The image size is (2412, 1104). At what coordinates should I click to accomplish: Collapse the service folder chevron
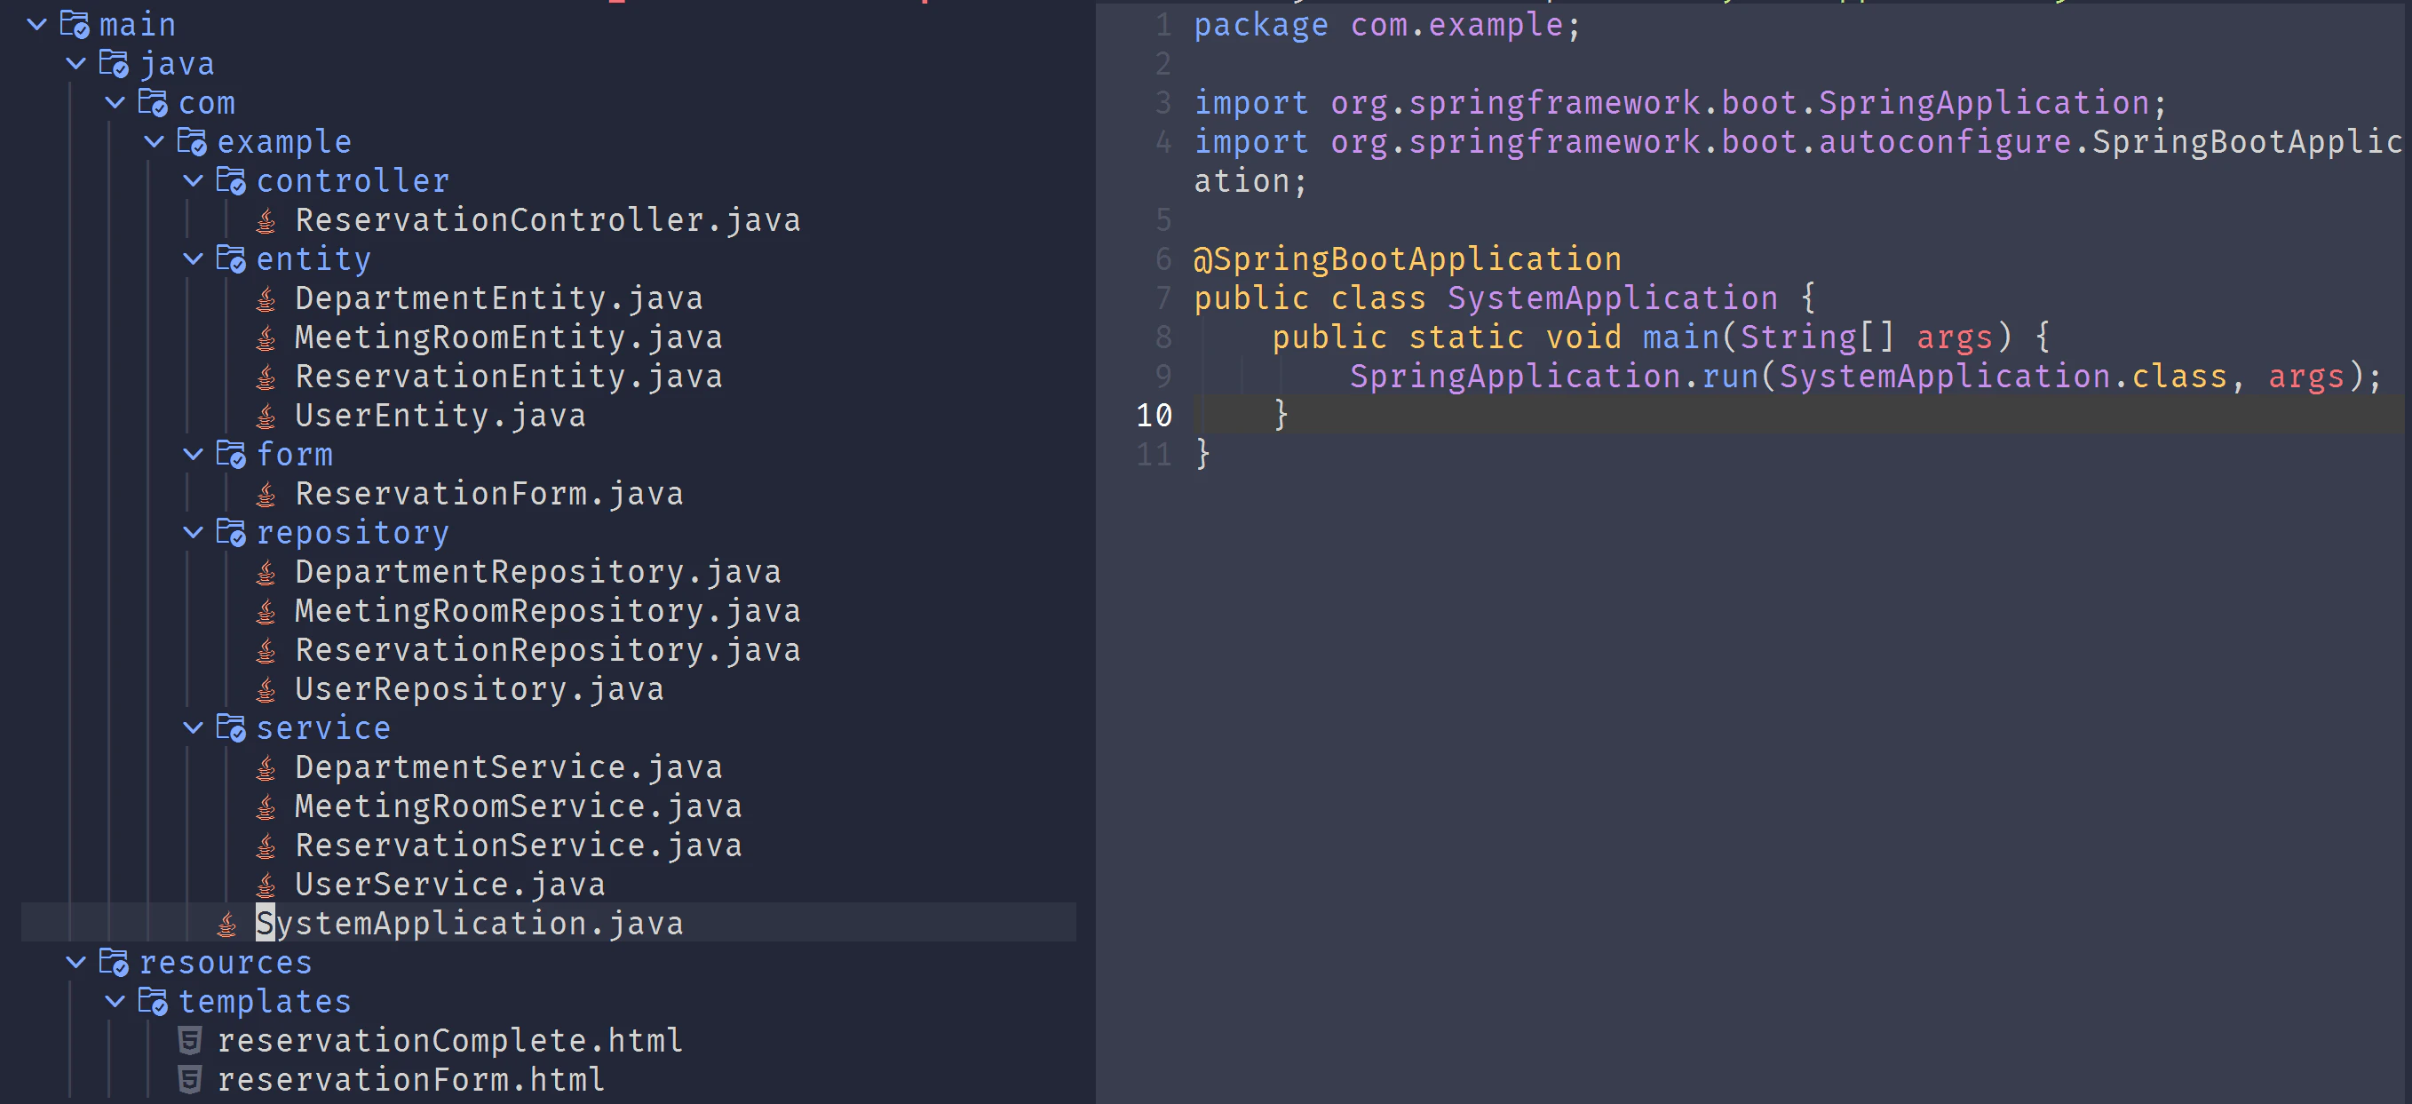pyautogui.click(x=194, y=727)
